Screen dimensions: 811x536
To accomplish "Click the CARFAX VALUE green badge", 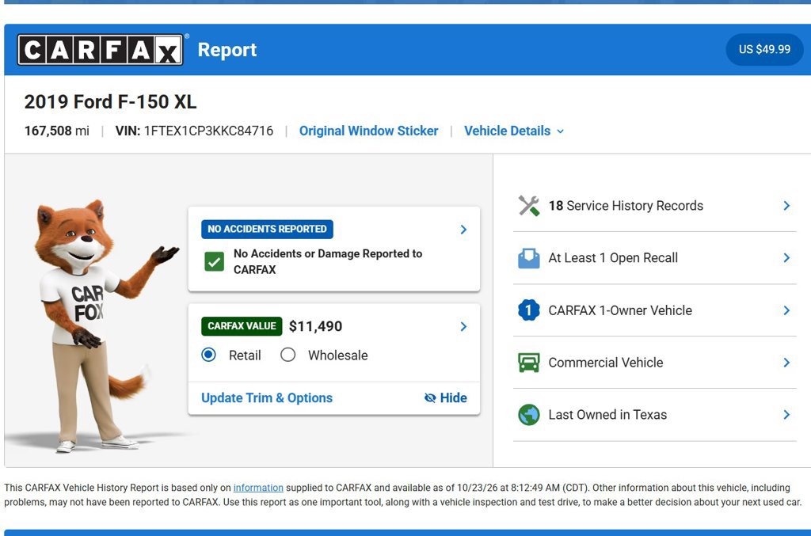I will click(x=242, y=326).
